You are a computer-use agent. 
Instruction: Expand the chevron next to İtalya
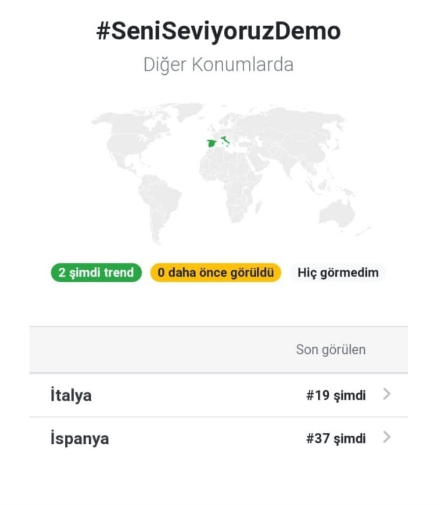386,395
